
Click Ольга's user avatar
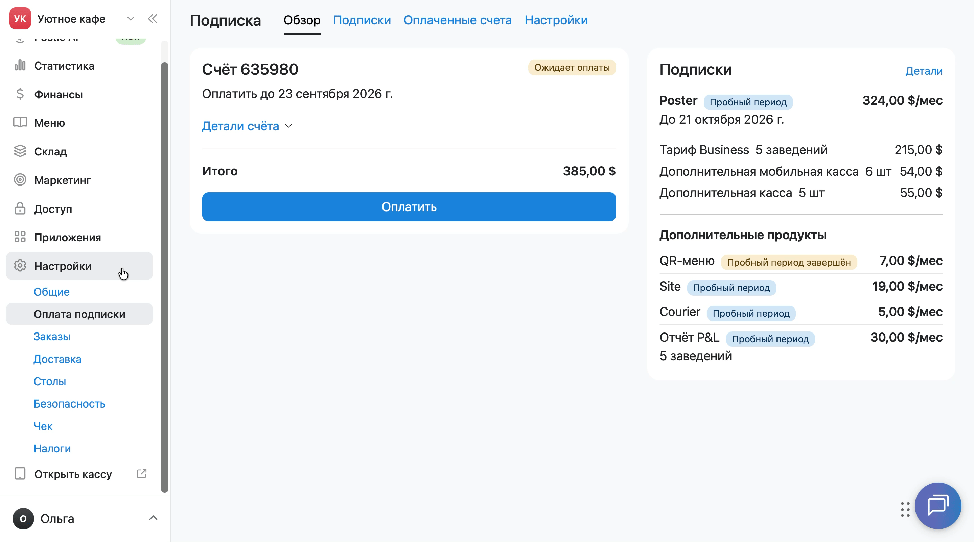click(23, 518)
